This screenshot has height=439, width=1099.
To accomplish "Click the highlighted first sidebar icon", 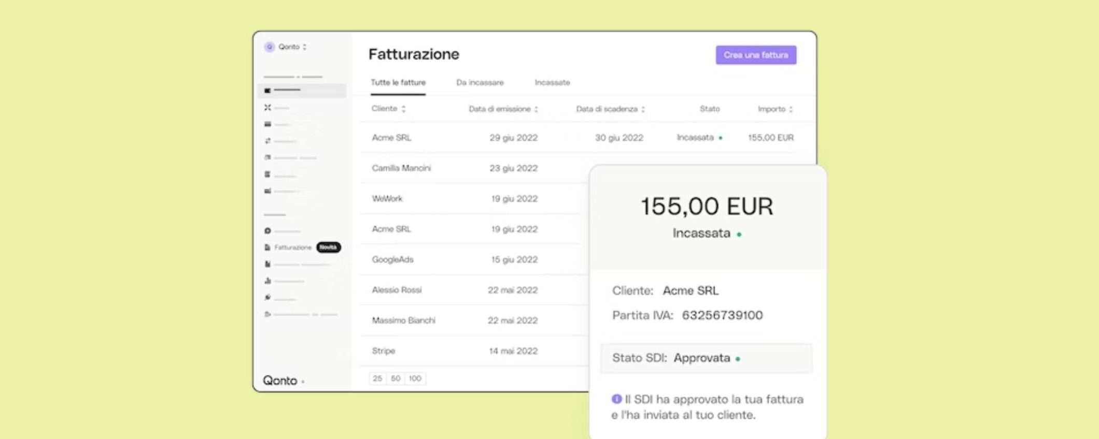I will coord(267,91).
